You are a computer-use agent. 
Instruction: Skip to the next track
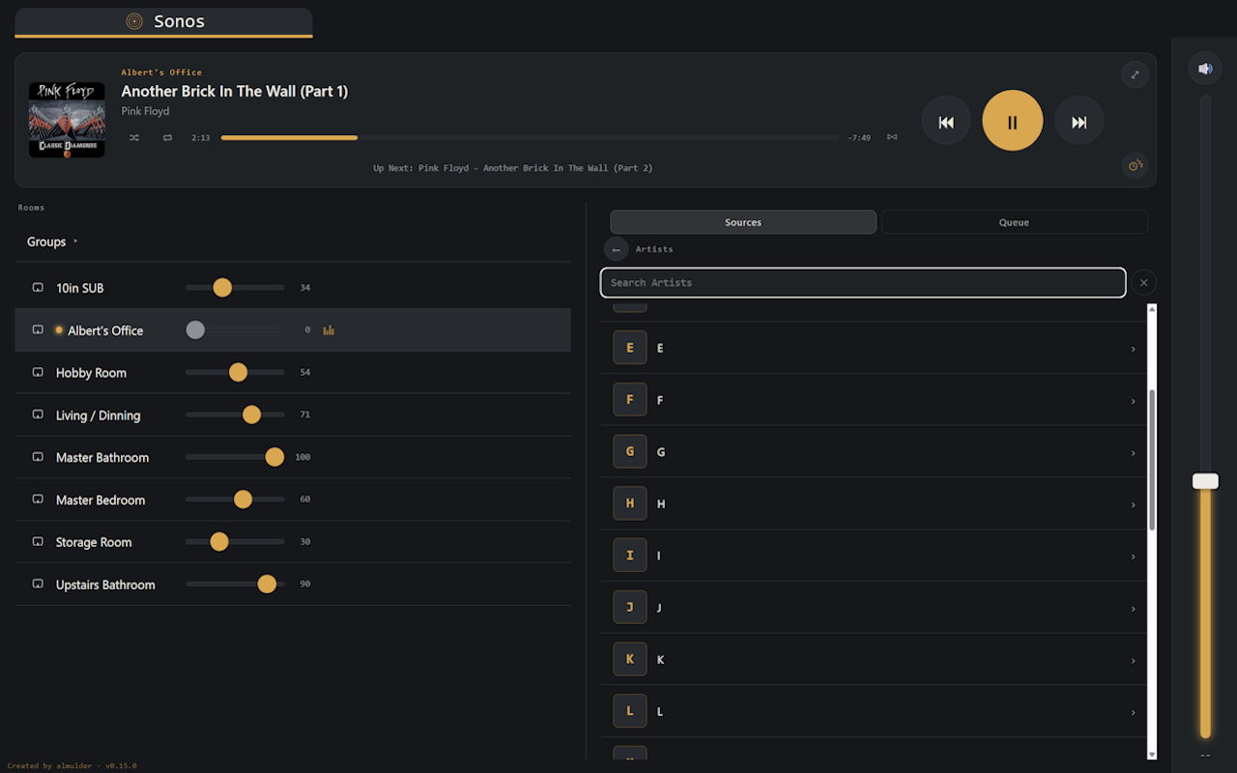point(1079,121)
